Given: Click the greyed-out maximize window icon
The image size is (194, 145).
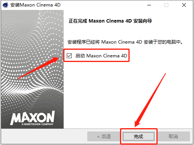Looking at the screenshot, I should 166,5.
